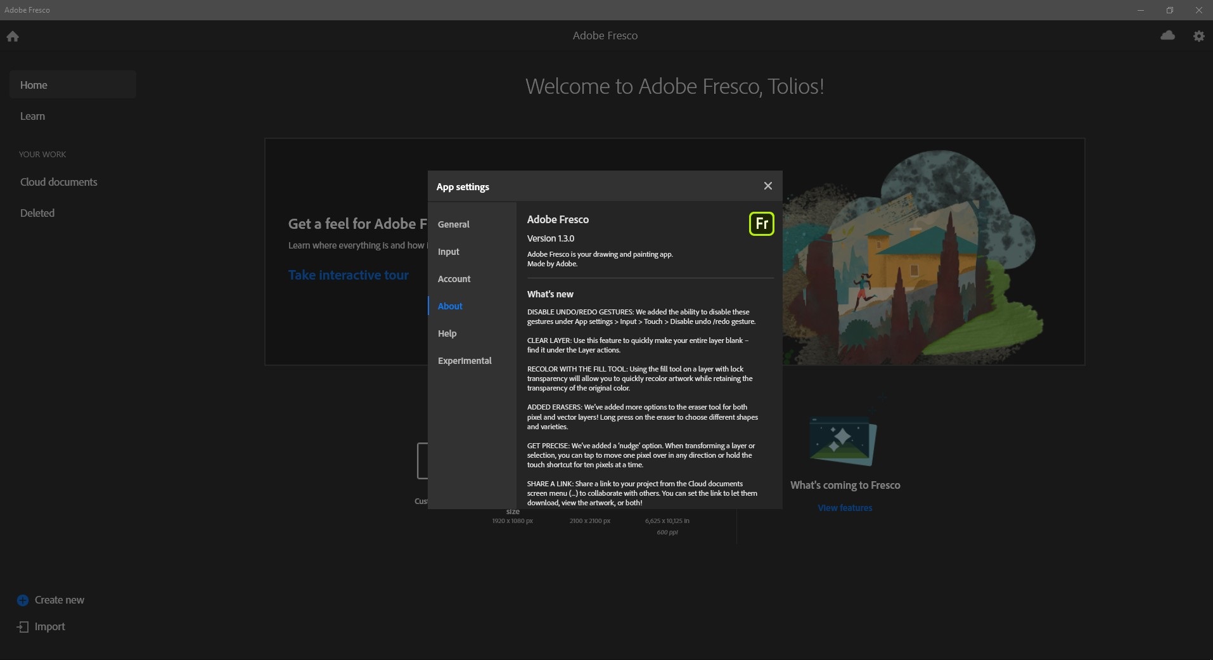Click Welcome to Adobe Fresco heading
The height and width of the screenshot is (660, 1213).
[675, 86]
